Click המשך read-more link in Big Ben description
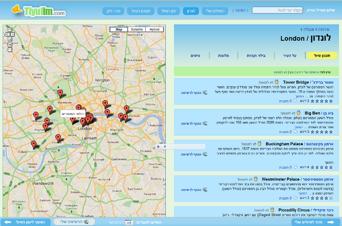The height and width of the screenshot is (226, 342). tap(298, 127)
